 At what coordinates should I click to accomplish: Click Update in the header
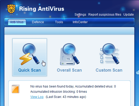click(129, 15)
